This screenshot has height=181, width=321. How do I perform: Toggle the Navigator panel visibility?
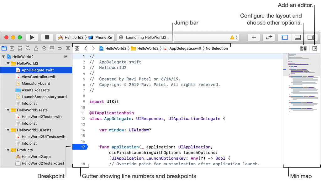tap(285, 38)
